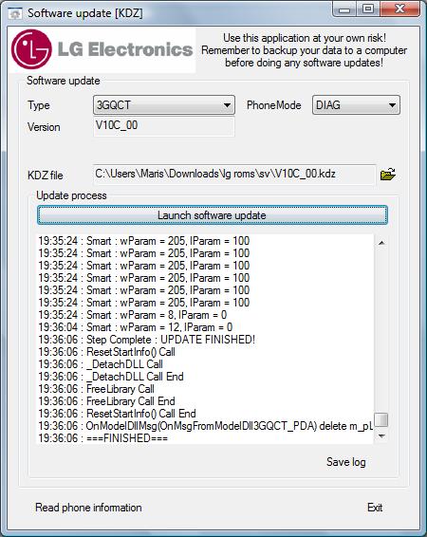Screen dimensions: 427x537
Task: Select the UPDATE FINISHED! log line
Action: [146, 340]
